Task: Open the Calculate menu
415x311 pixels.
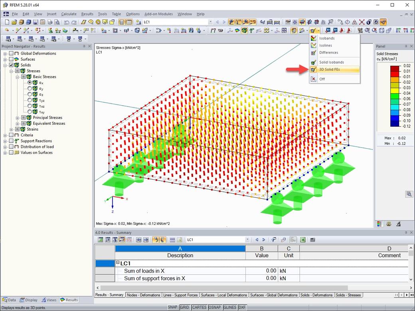Action: tap(69, 14)
